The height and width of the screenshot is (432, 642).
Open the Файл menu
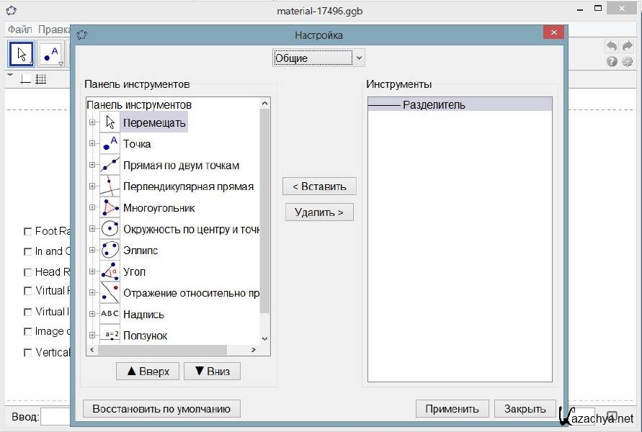[x=20, y=30]
